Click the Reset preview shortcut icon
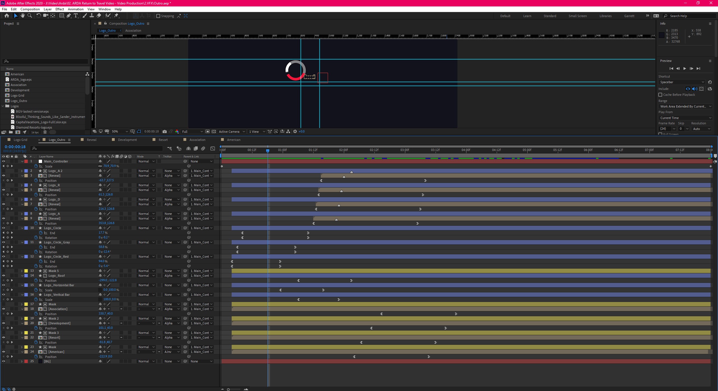718x391 pixels. click(x=710, y=82)
